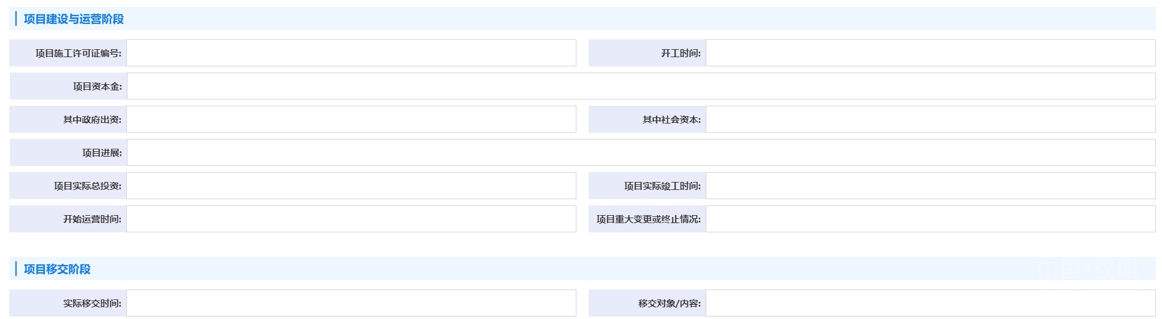Select the 其中社会资本 input box
This screenshot has width=1162, height=319.
click(x=930, y=119)
